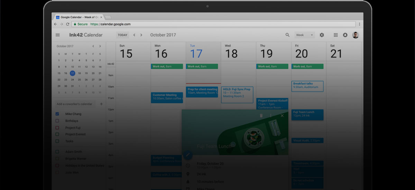Screen dimensions: 415x190
Task: Select the Google Calendar browser tab
Action: (79, 17)
